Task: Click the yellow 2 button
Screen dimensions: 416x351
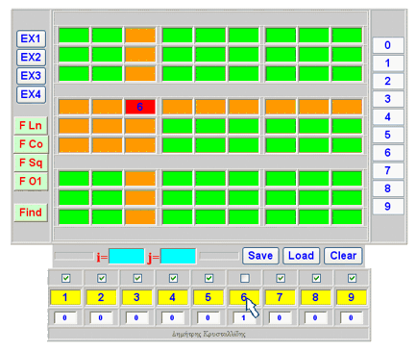Action: 101,297
